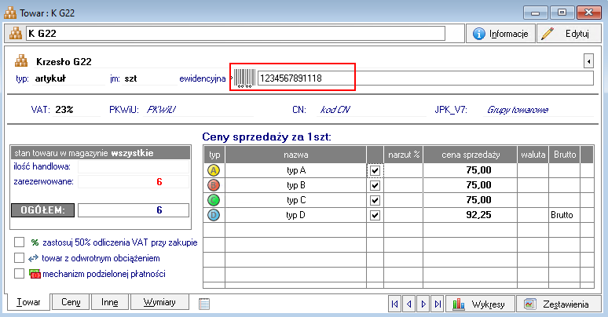Click the notes icon next to Wymiary tab

pyautogui.click(x=203, y=303)
